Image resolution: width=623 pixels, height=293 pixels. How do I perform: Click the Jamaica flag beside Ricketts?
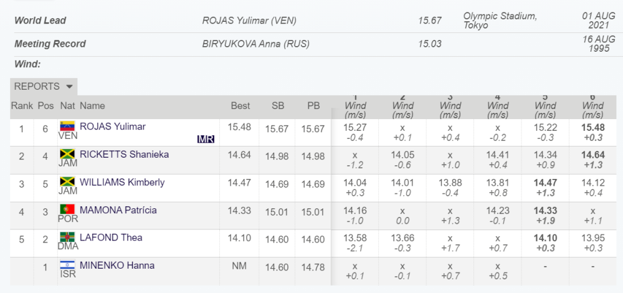pos(67,154)
